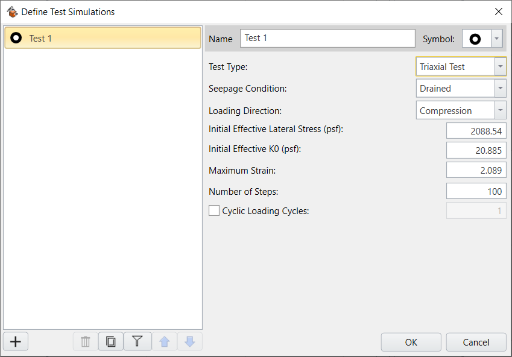
Task: Edit the Number of Steps value
Action: pyautogui.click(x=476, y=191)
